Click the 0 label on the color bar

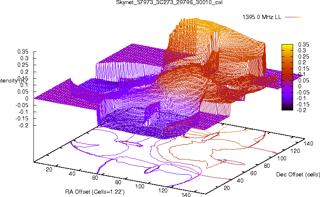click(x=300, y=87)
